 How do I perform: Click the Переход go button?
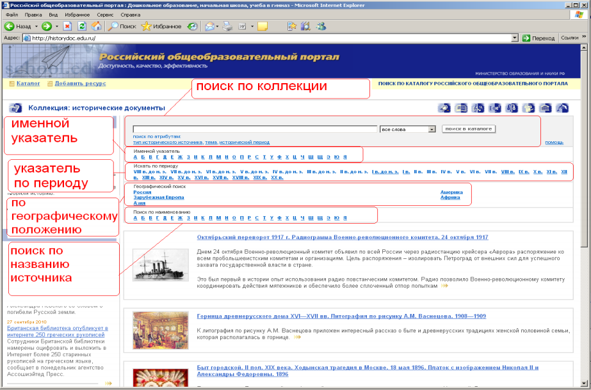tap(538, 38)
